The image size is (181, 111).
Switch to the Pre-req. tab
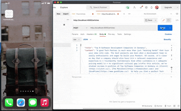click(x=111, y=34)
